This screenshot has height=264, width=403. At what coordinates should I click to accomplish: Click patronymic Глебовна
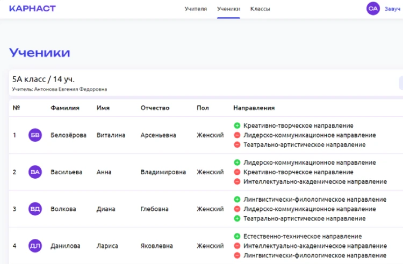click(154, 209)
